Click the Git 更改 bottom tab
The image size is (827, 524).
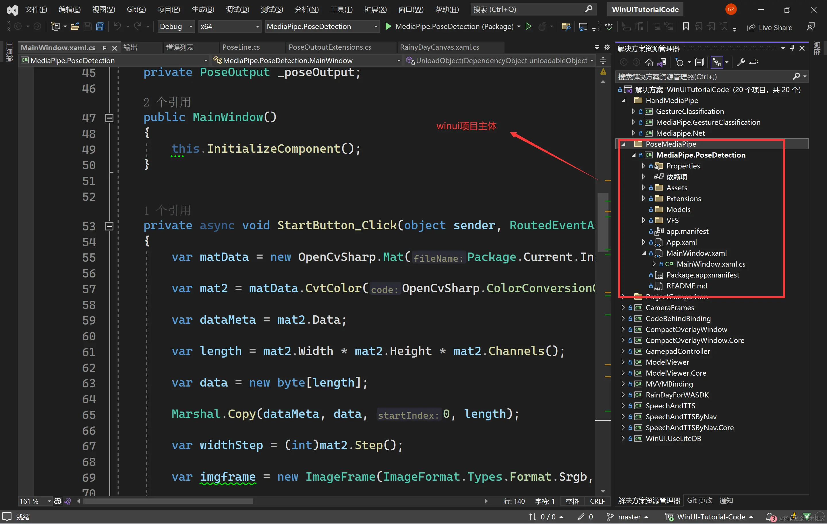pyautogui.click(x=699, y=500)
